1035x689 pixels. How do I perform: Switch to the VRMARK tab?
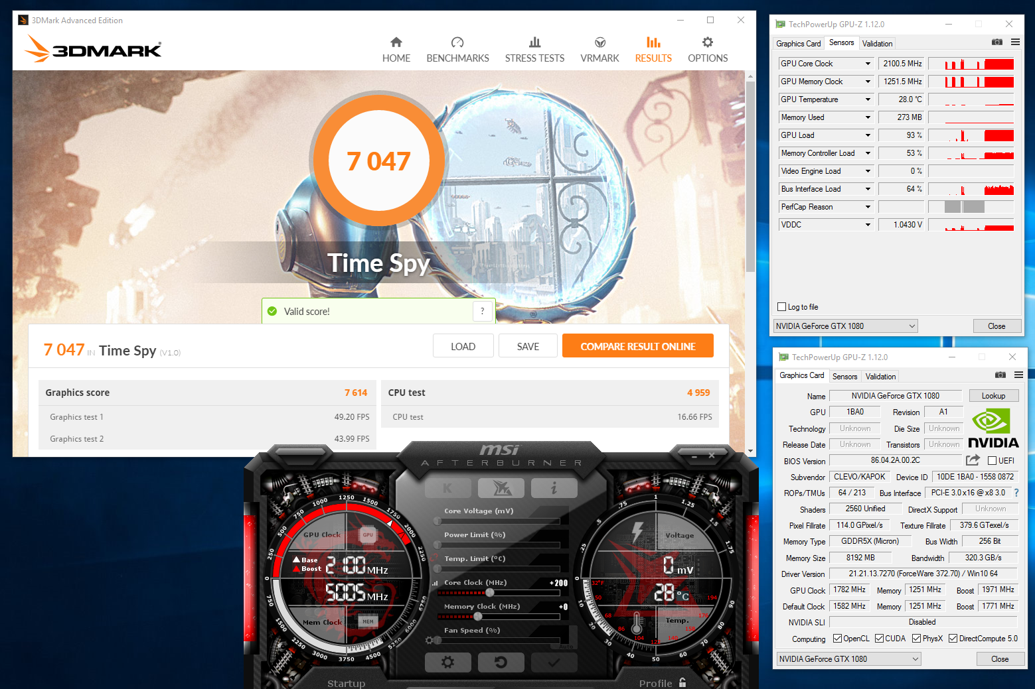tap(599, 50)
